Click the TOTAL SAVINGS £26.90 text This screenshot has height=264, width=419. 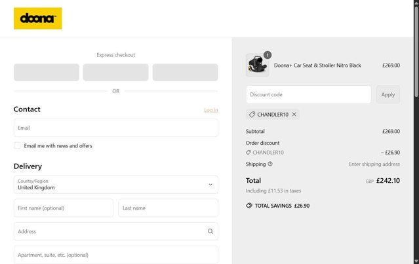(x=282, y=206)
